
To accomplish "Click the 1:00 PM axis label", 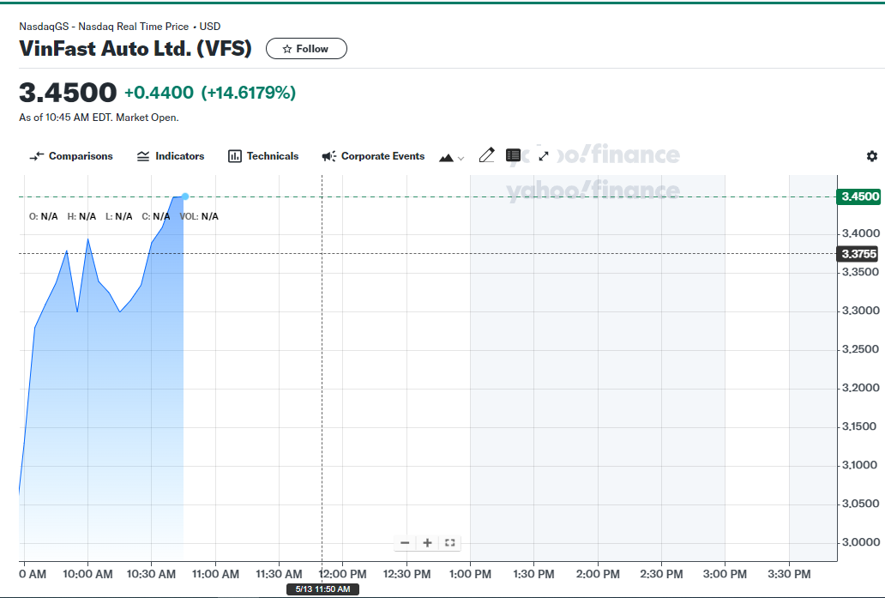I will click(470, 574).
